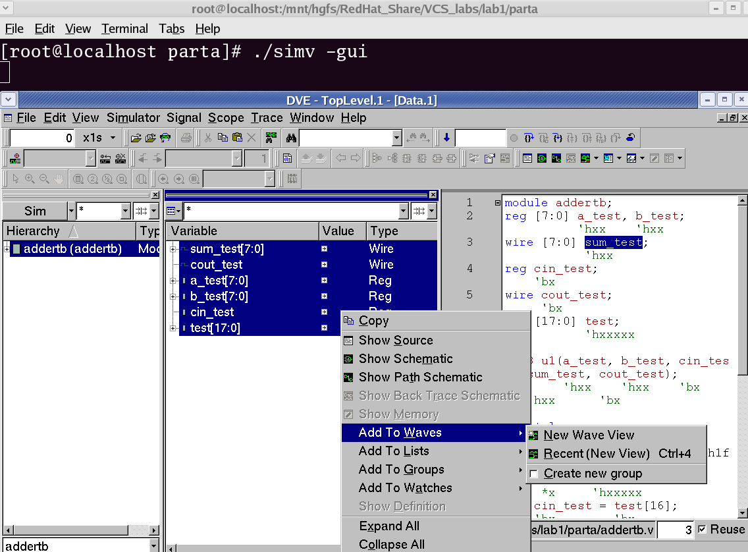Click the open database folder icon

click(x=136, y=138)
